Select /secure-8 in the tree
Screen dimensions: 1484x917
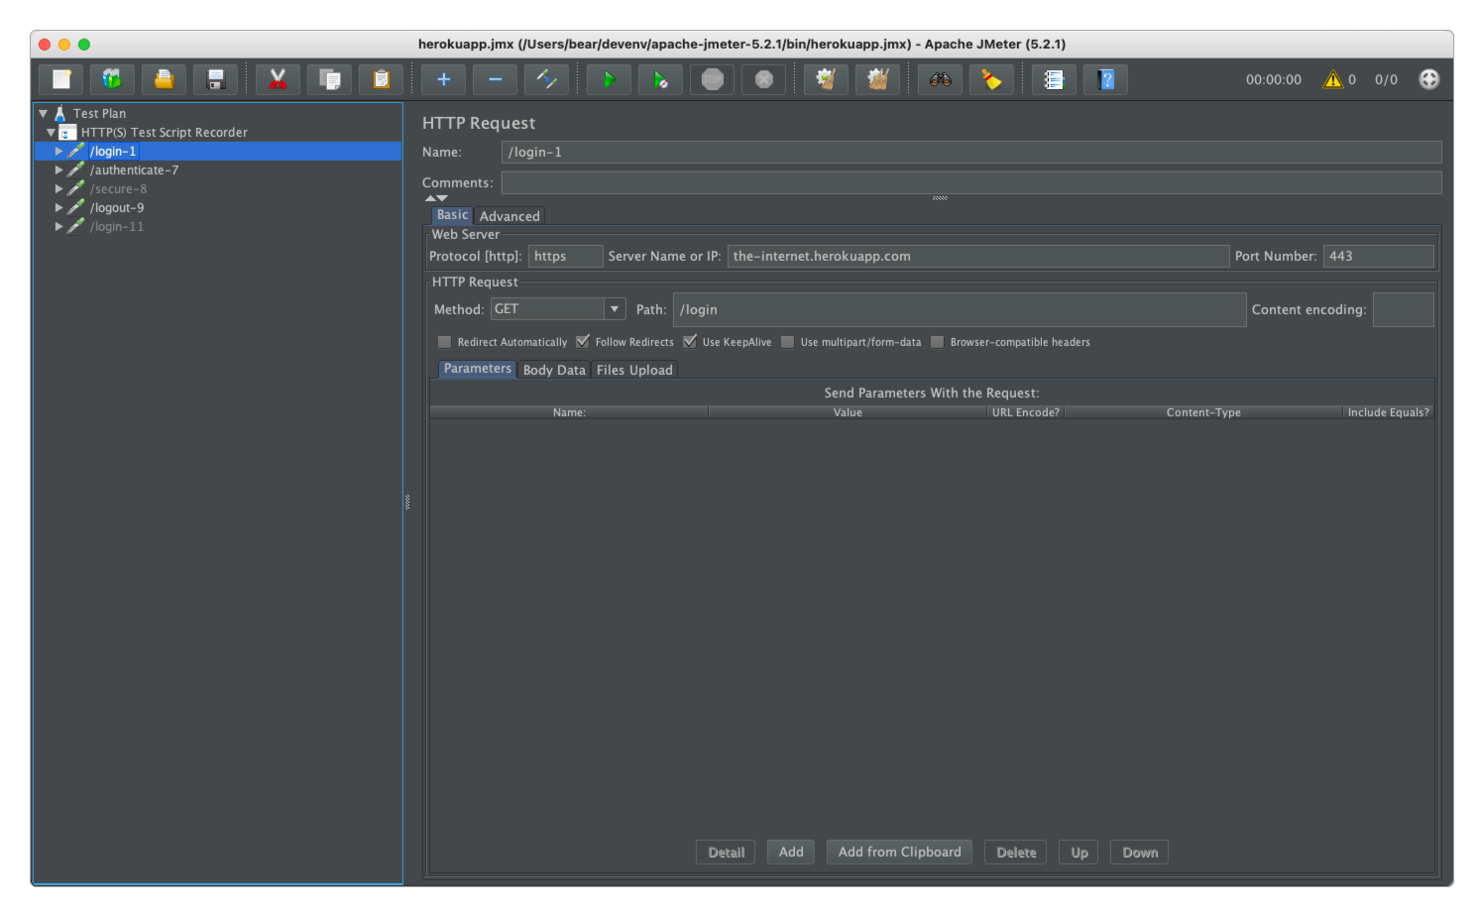(118, 188)
